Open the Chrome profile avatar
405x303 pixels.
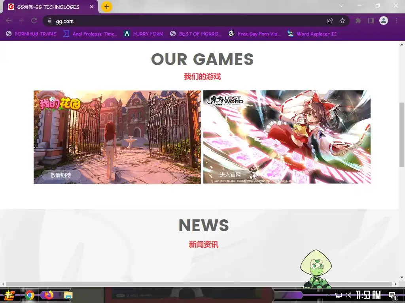(x=384, y=21)
